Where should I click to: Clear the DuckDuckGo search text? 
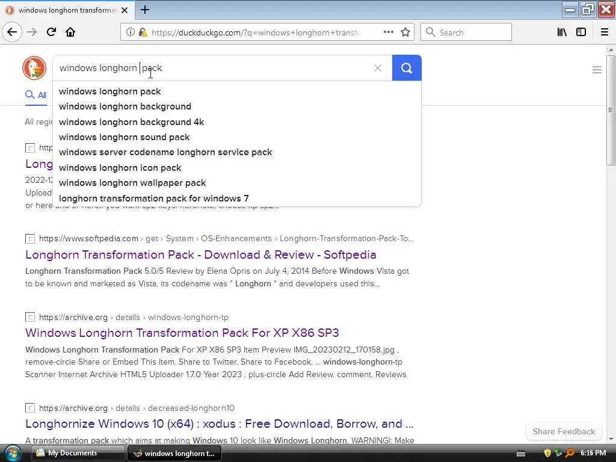[378, 68]
